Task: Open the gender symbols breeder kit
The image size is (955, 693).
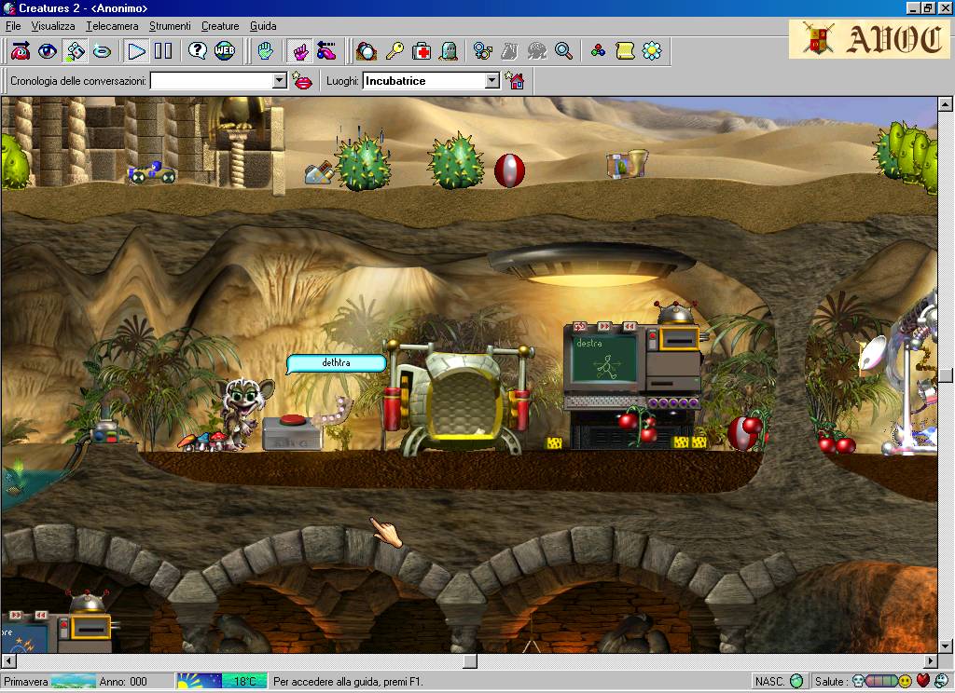Action: [x=482, y=51]
